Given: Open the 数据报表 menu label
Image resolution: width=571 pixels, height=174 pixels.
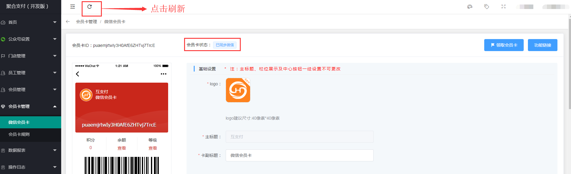Looking at the screenshot, I should click(x=17, y=150).
